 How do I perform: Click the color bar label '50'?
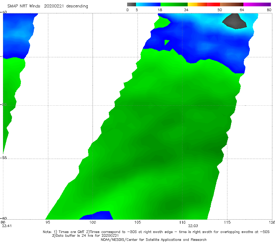coord(220,10)
